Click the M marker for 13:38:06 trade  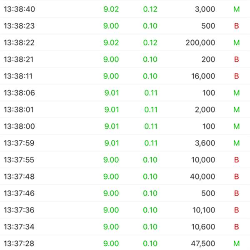[237, 93]
